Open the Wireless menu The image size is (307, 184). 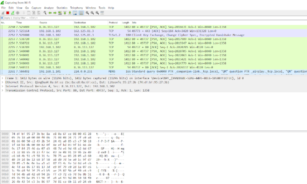[91, 8]
